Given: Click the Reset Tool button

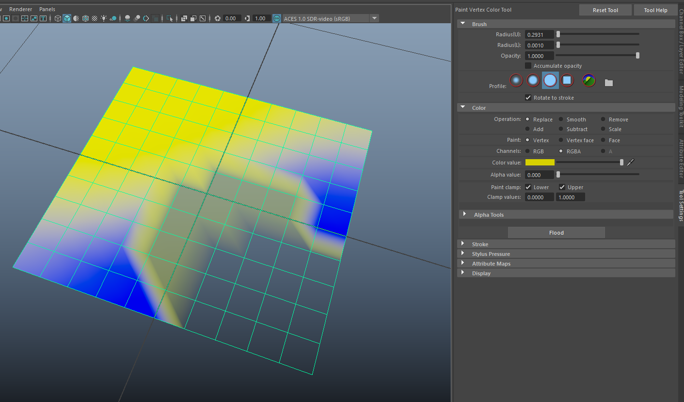Looking at the screenshot, I should tap(605, 10).
